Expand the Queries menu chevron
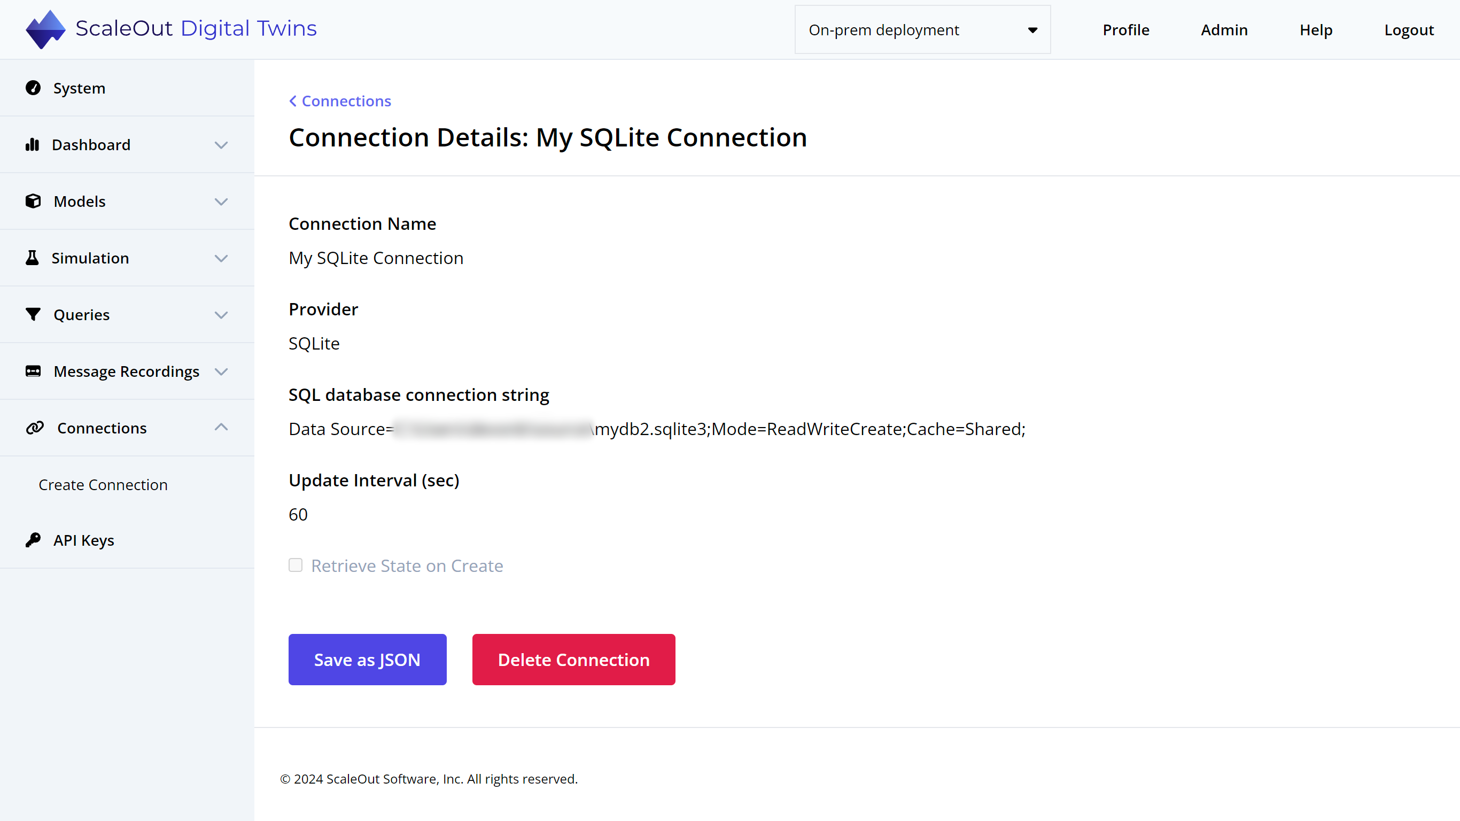The image size is (1460, 821). click(x=221, y=315)
